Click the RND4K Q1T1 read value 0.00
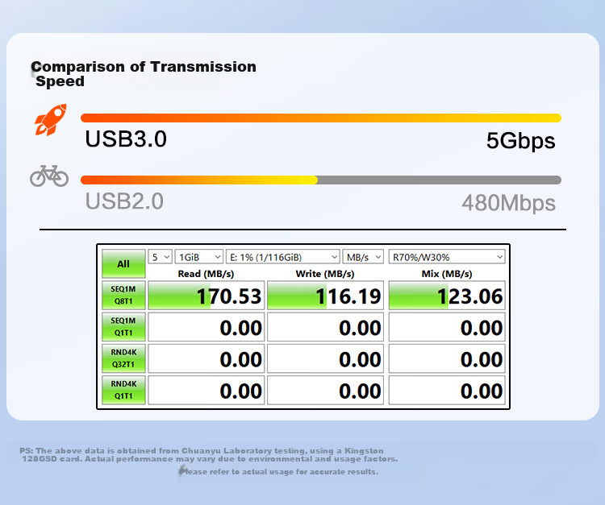The height and width of the screenshot is (505, 605). pos(207,390)
